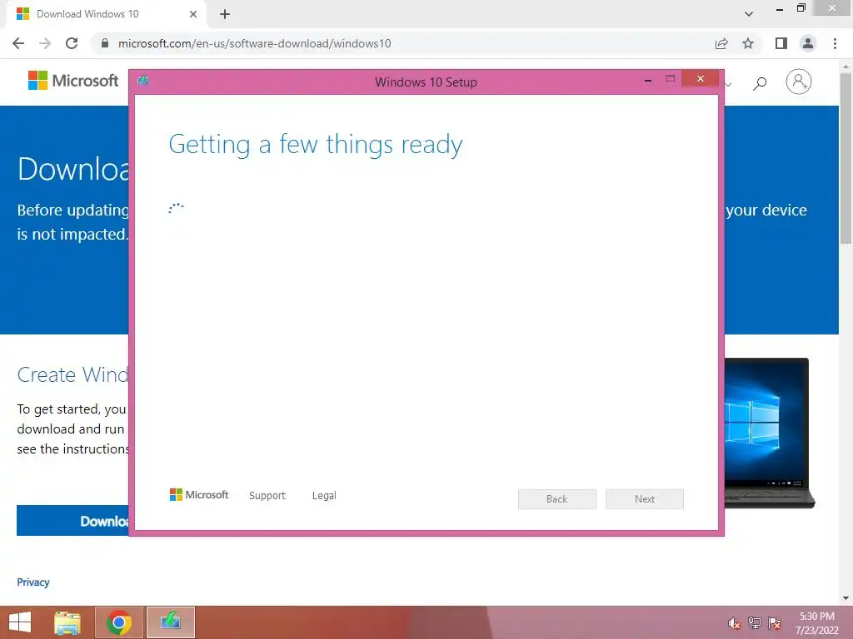Expand Chrome tab search chevron
Image resolution: width=853 pixels, height=639 pixels.
click(749, 14)
